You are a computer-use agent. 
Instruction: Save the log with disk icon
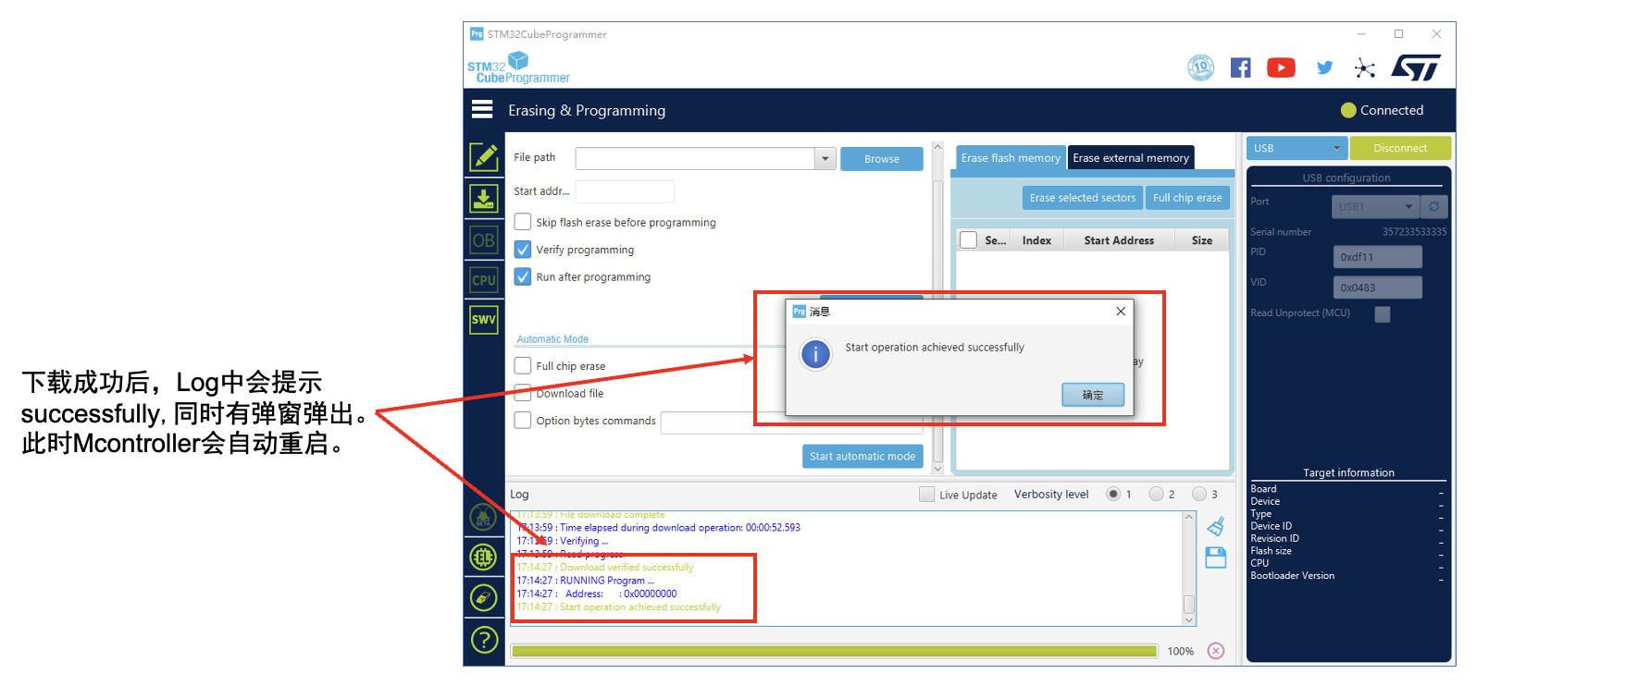1216,557
